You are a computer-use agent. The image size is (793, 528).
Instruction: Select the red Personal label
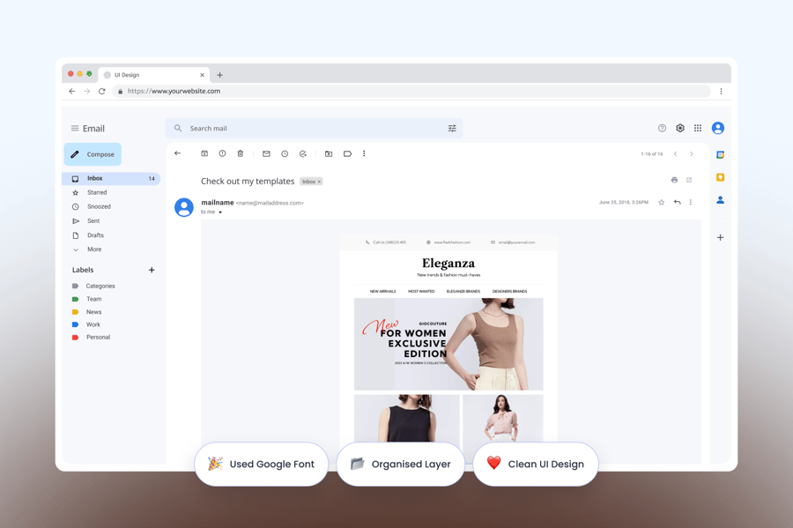tap(98, 337)
